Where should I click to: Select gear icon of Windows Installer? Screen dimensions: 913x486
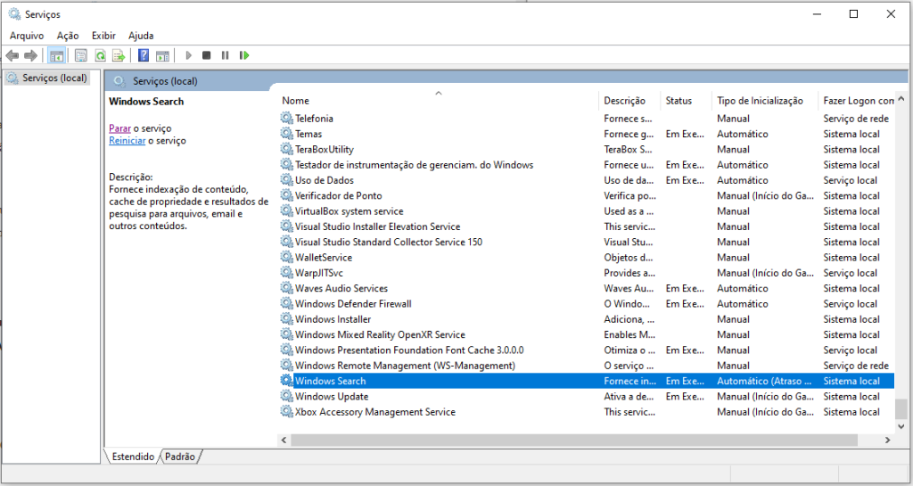click(286, 319)
